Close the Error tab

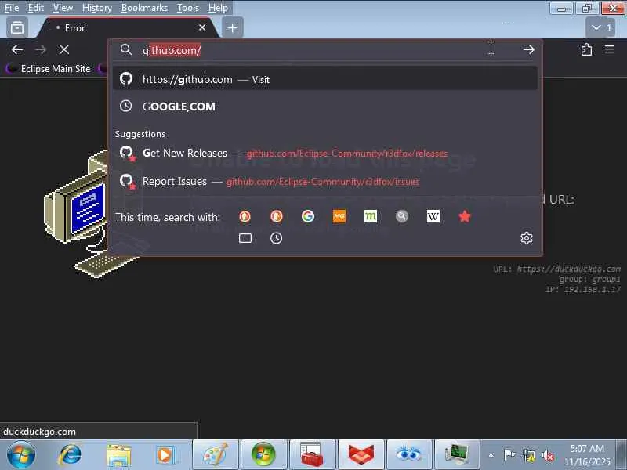click(202, 27)
